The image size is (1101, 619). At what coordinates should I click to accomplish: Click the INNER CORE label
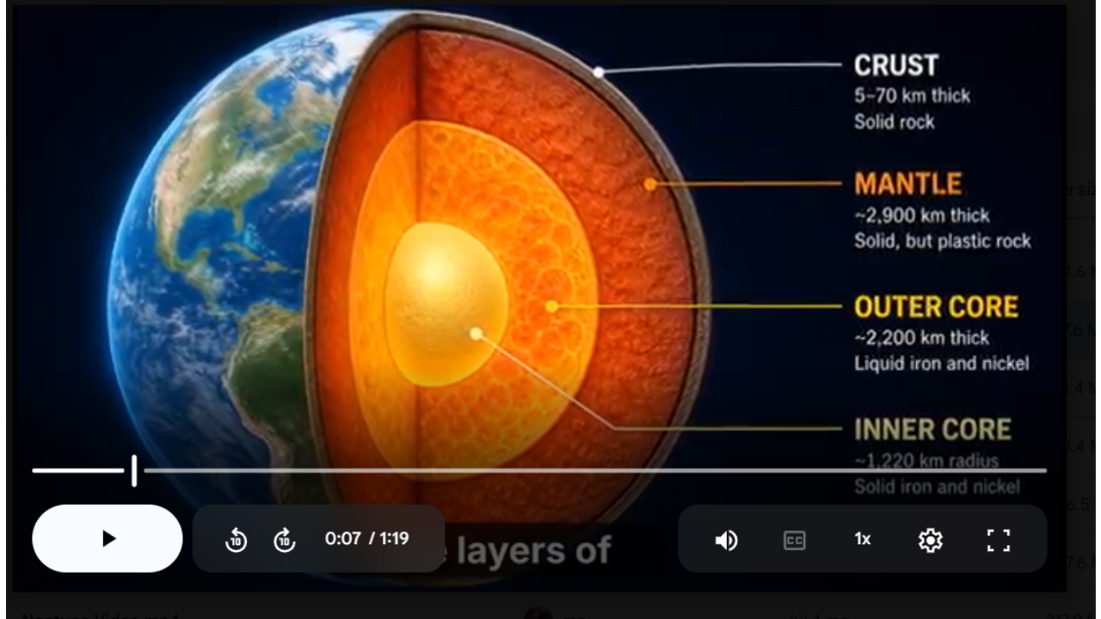(932, 429)
